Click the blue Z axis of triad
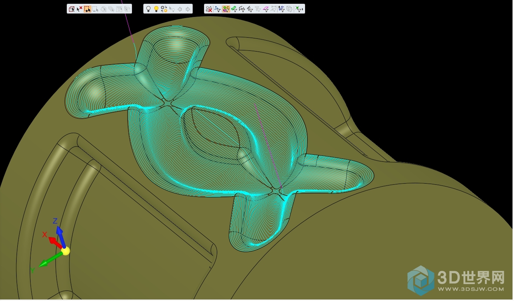 pyautogui.click(x=61, y=236)
